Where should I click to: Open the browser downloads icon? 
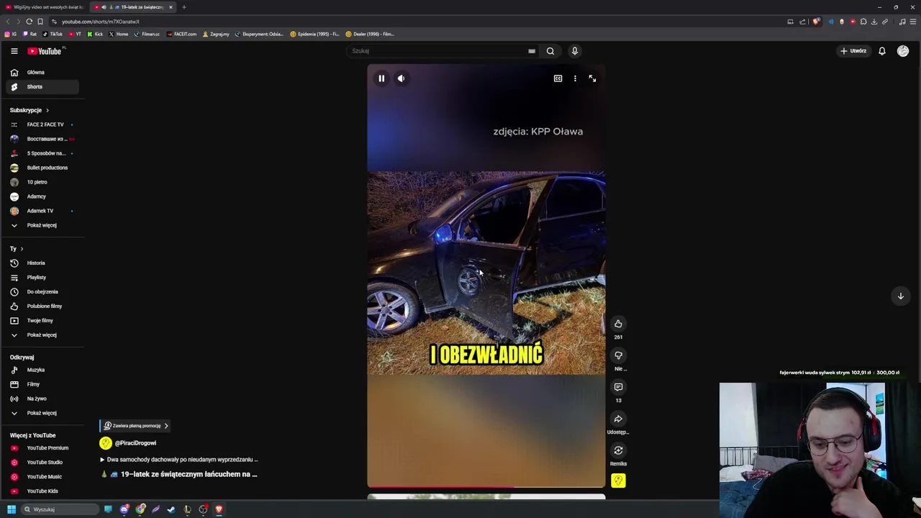[874, 22]
